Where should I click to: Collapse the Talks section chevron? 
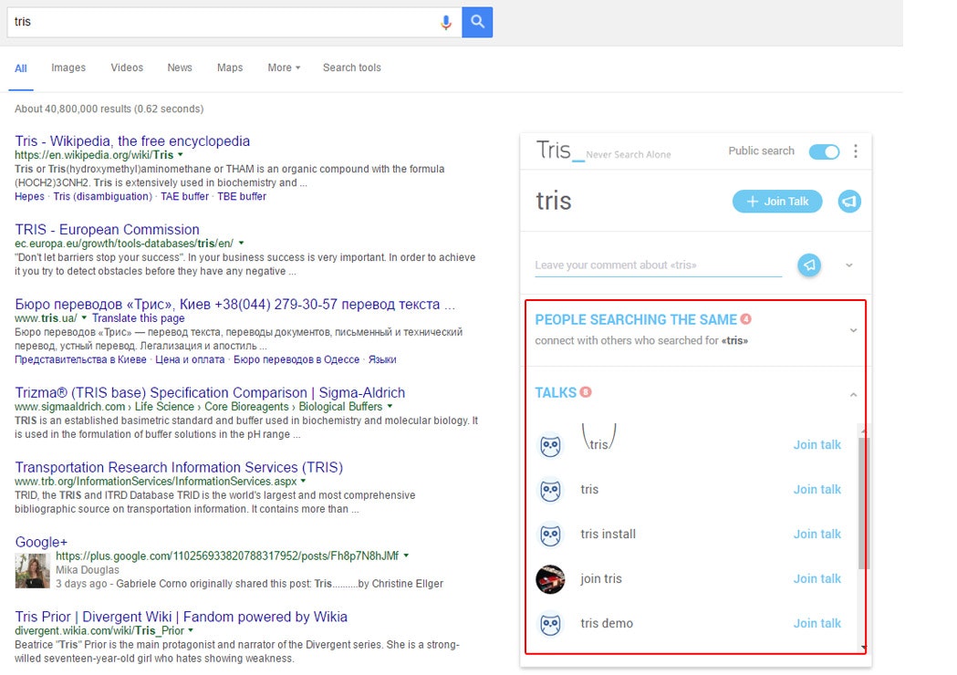click(853, 395)
